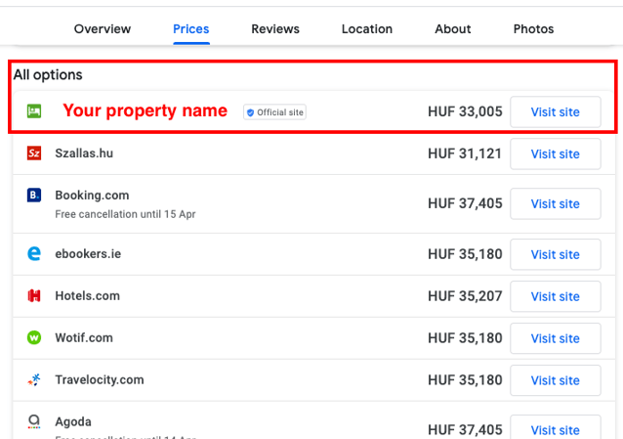
Task: Click the Hotels.com red H icon
Action: pos(34,295)
